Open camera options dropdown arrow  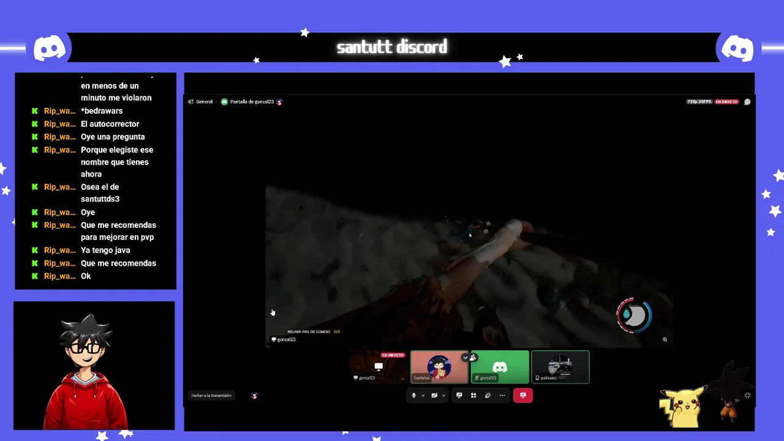[443, 396]
